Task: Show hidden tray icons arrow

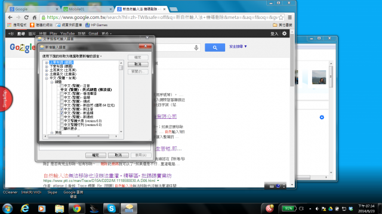Action: pos(310,209)
